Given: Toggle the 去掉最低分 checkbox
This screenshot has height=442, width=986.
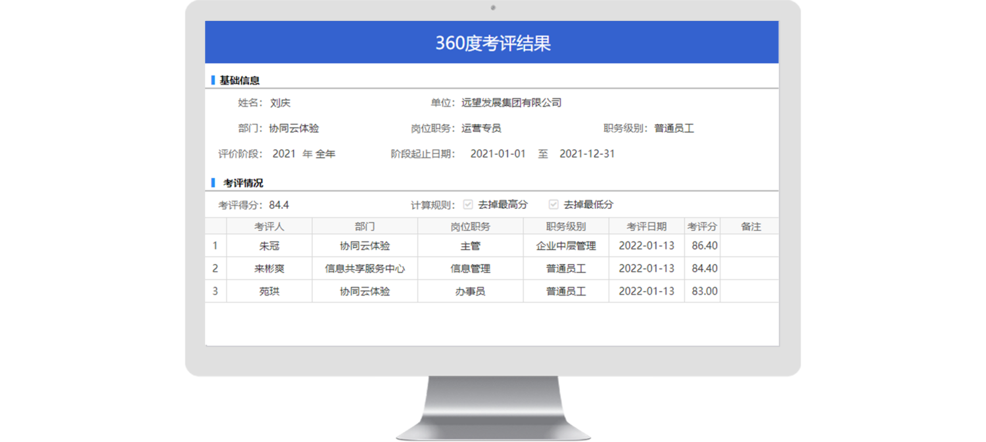Looking at the screenshot, I should pyautogui.click(x=553, y=204).
